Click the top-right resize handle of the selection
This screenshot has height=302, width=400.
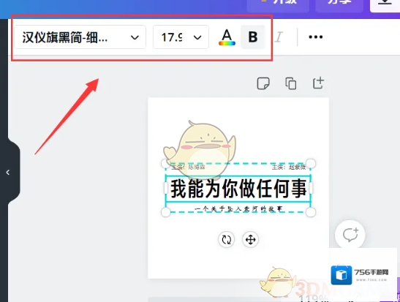pos(311,163)
